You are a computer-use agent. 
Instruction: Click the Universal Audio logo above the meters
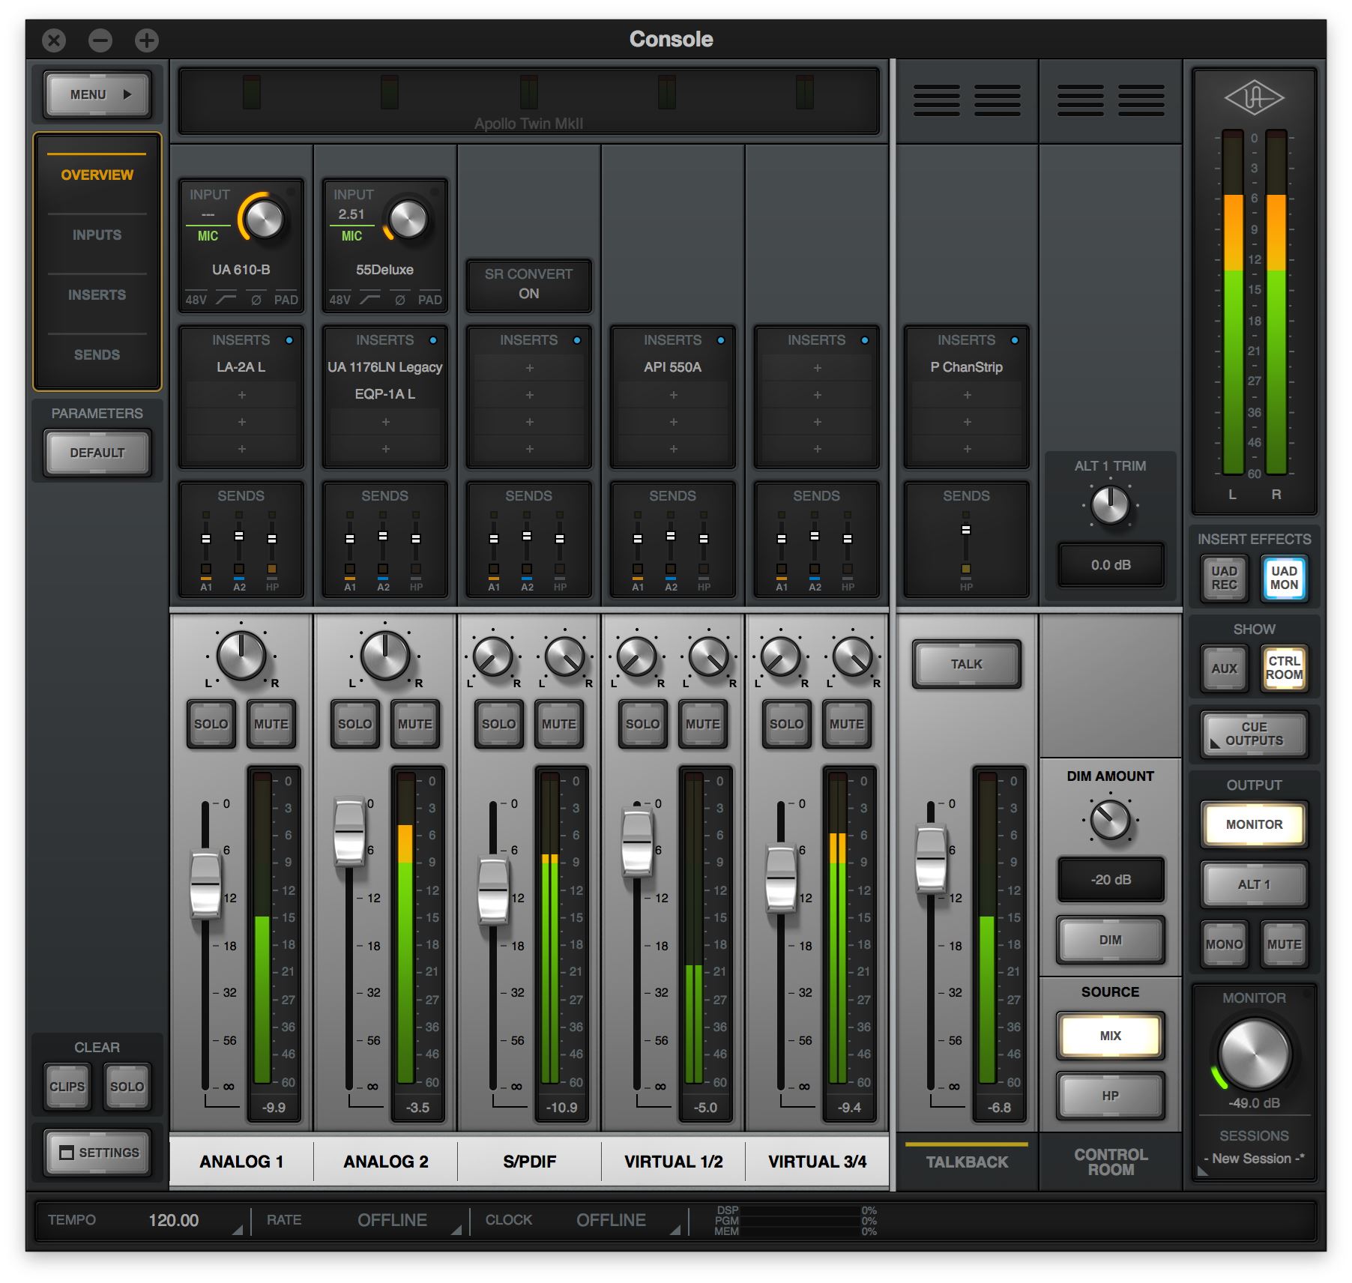tap(1254, 98)
